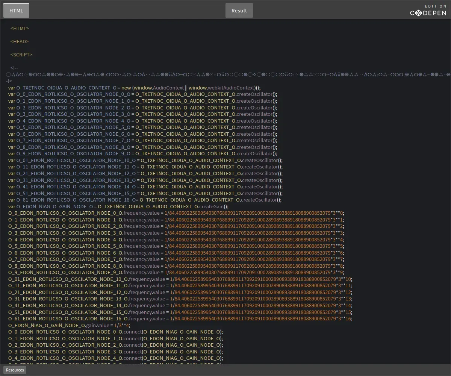
Task: Click the AUDIO_CONTEXT variable declaration line
Action: 134,88
